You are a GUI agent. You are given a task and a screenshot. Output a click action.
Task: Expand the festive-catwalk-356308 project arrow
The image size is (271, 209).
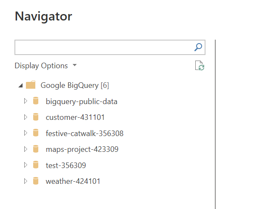click(x=26, y=134)
